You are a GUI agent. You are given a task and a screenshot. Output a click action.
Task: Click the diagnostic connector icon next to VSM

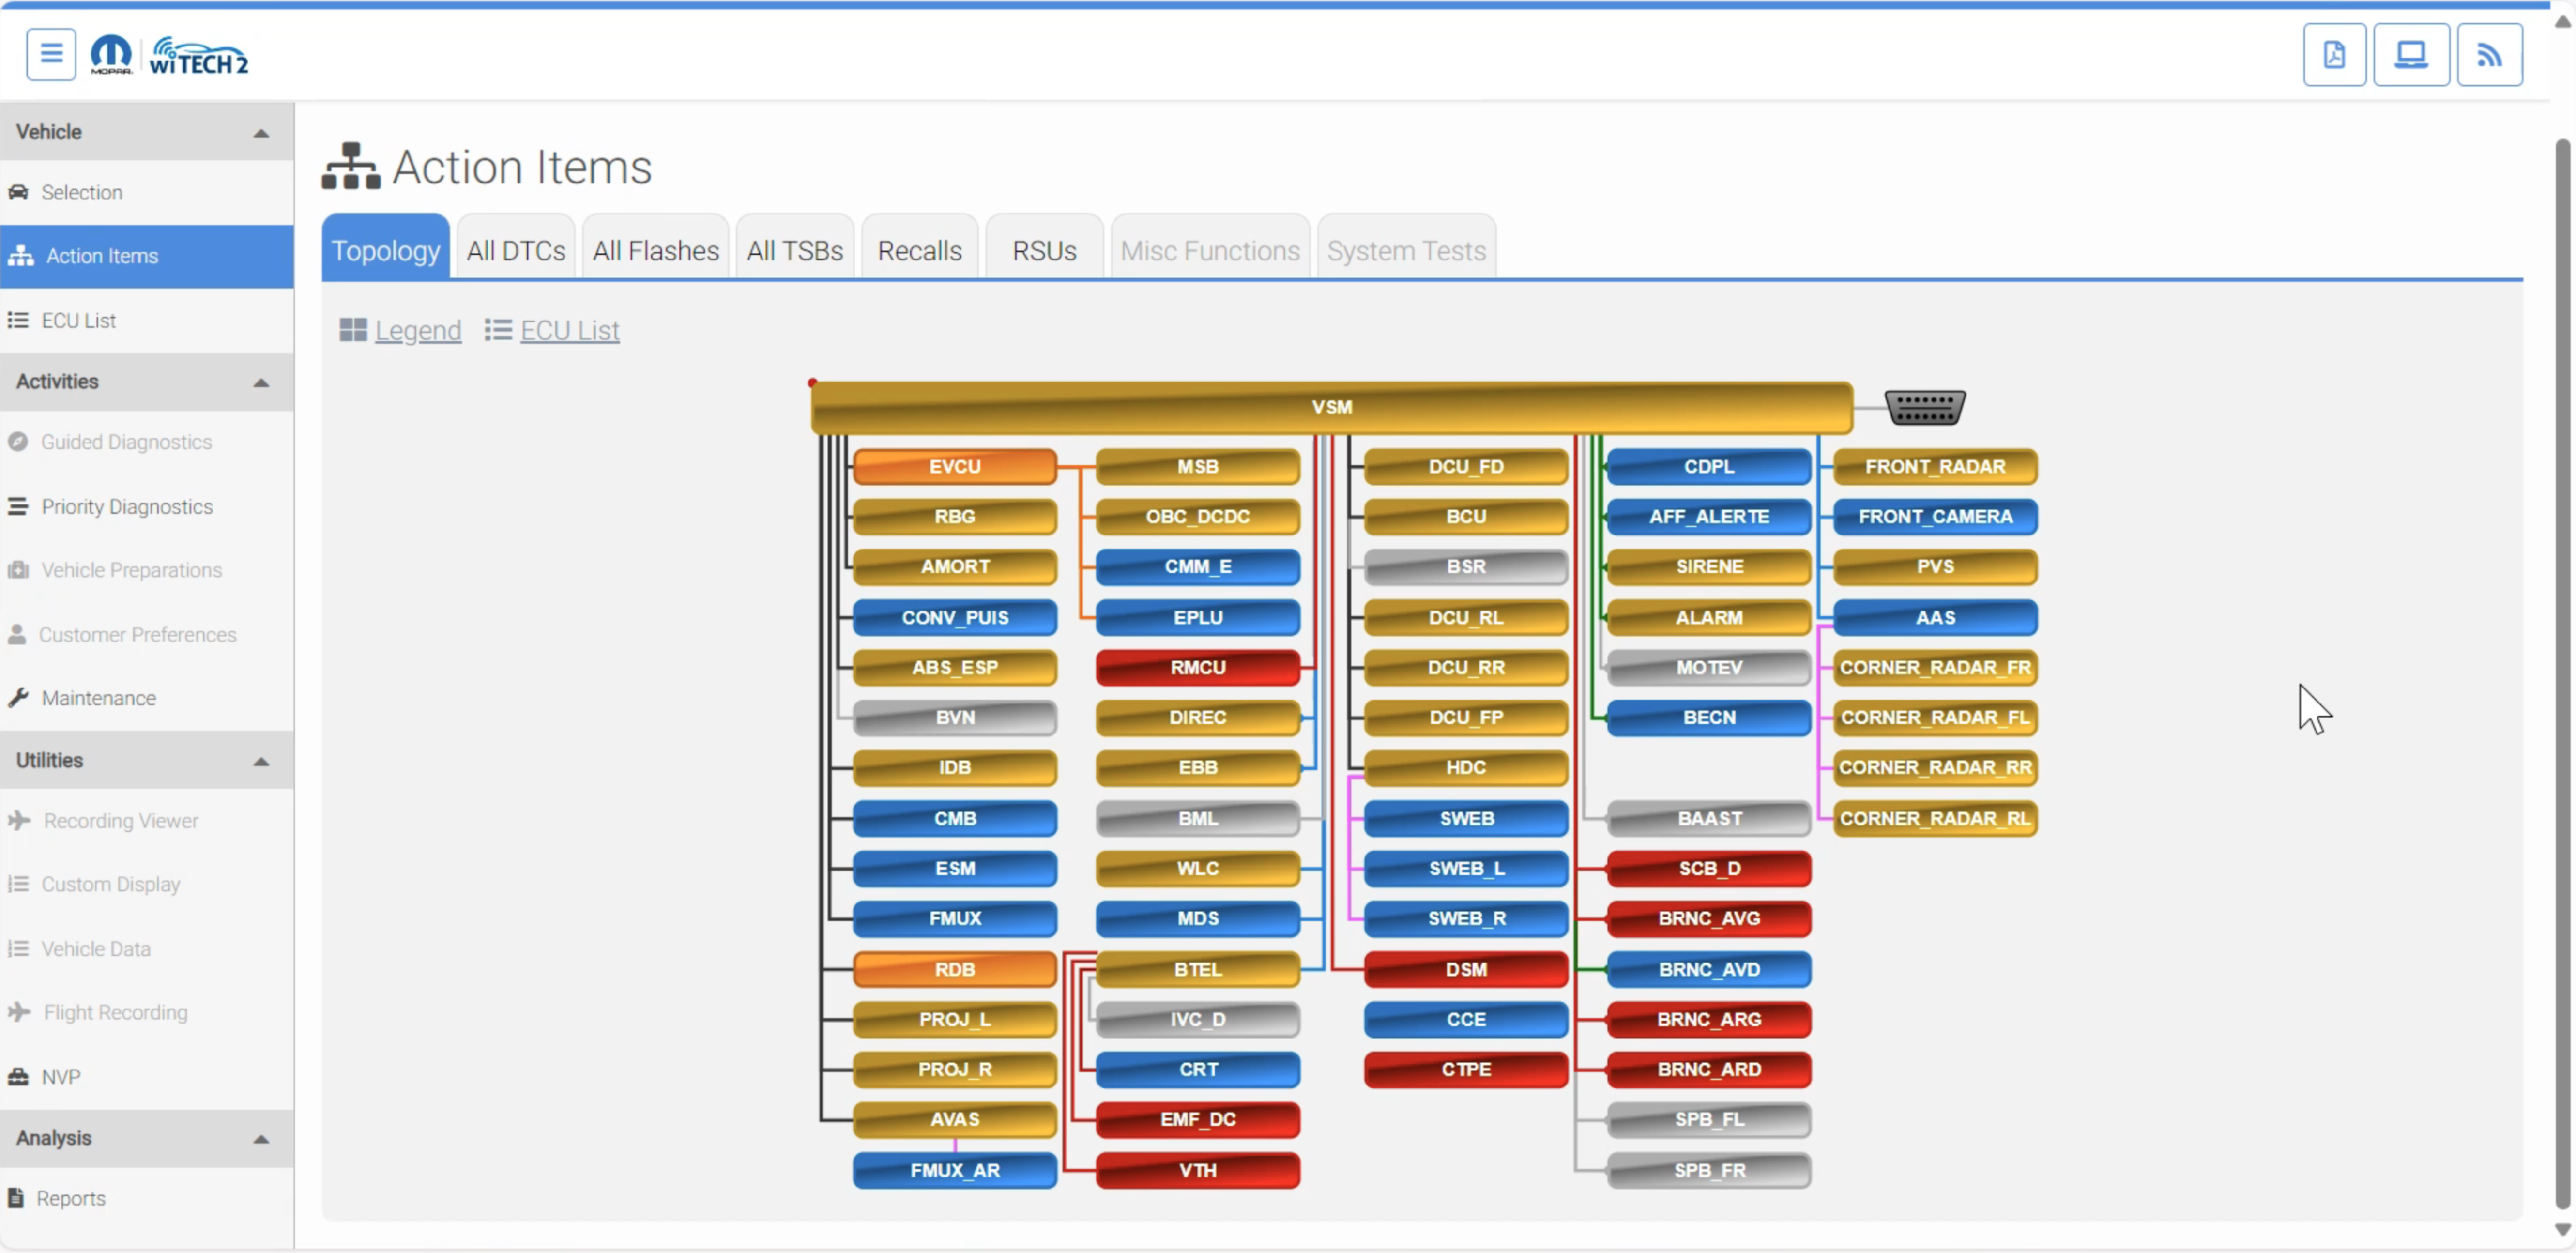pos(1925,407)
